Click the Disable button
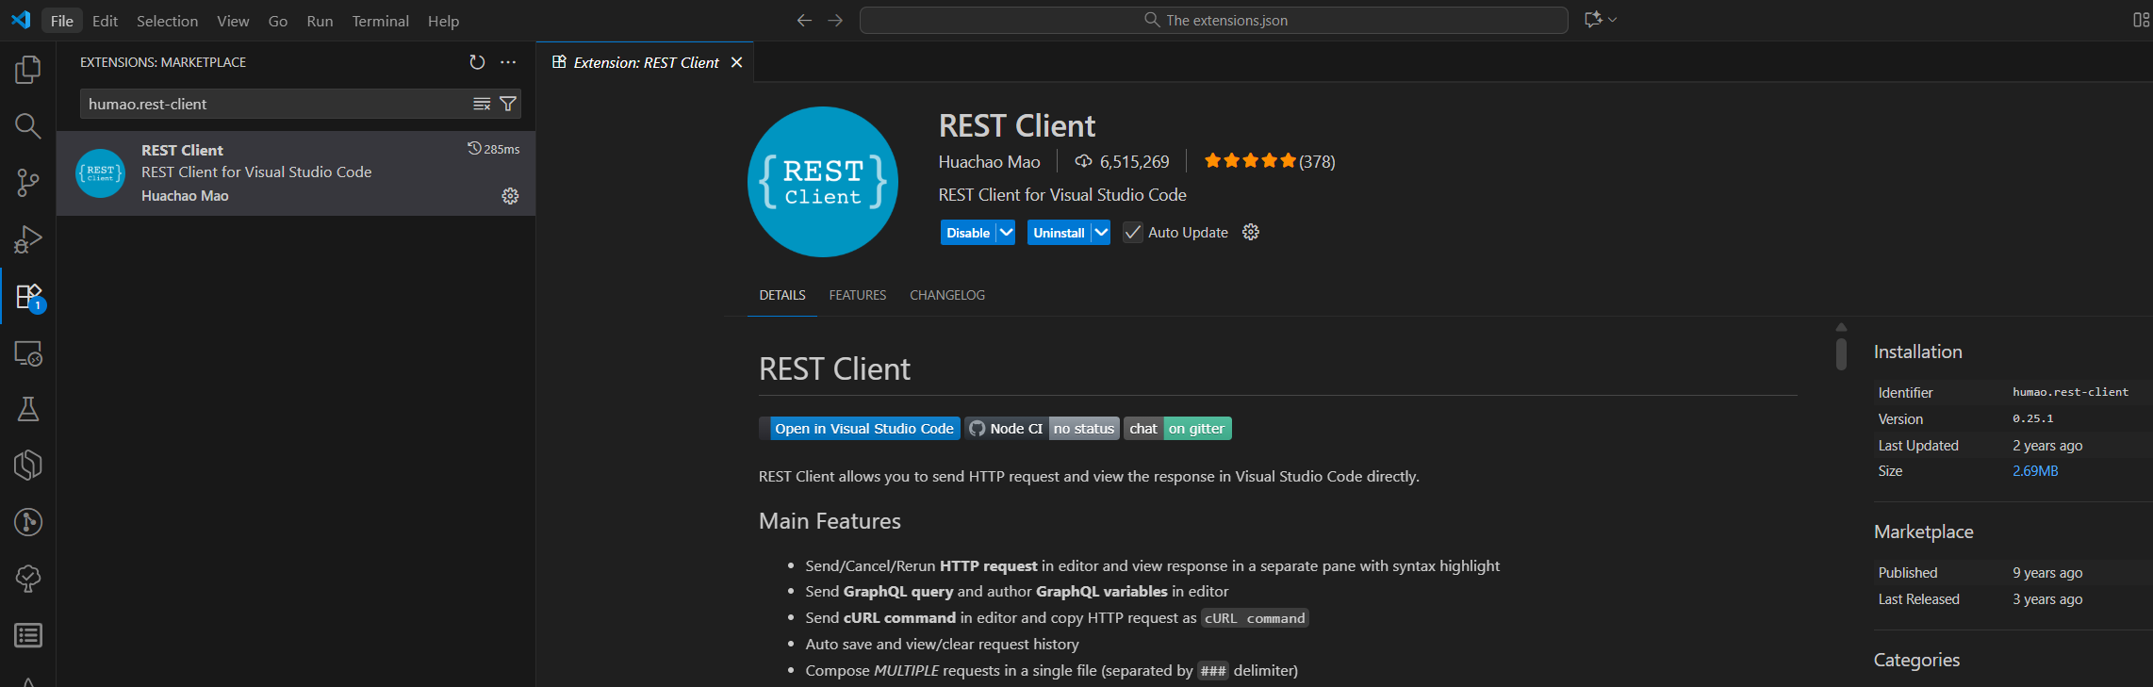The width and height of the screenshot is (2153, 687). (968, 233)
